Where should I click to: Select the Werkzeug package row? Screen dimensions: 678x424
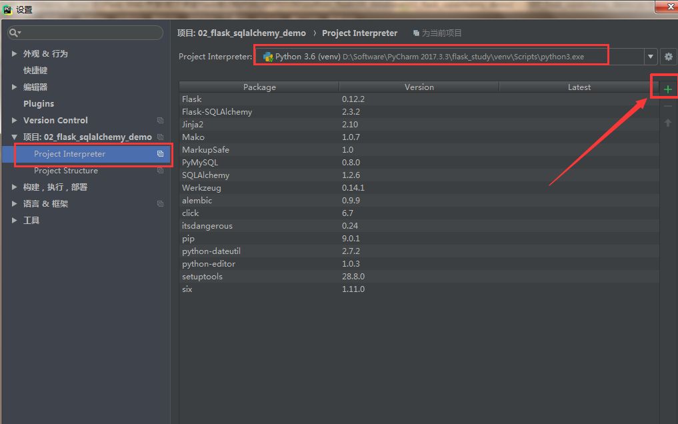coord(419,187)
